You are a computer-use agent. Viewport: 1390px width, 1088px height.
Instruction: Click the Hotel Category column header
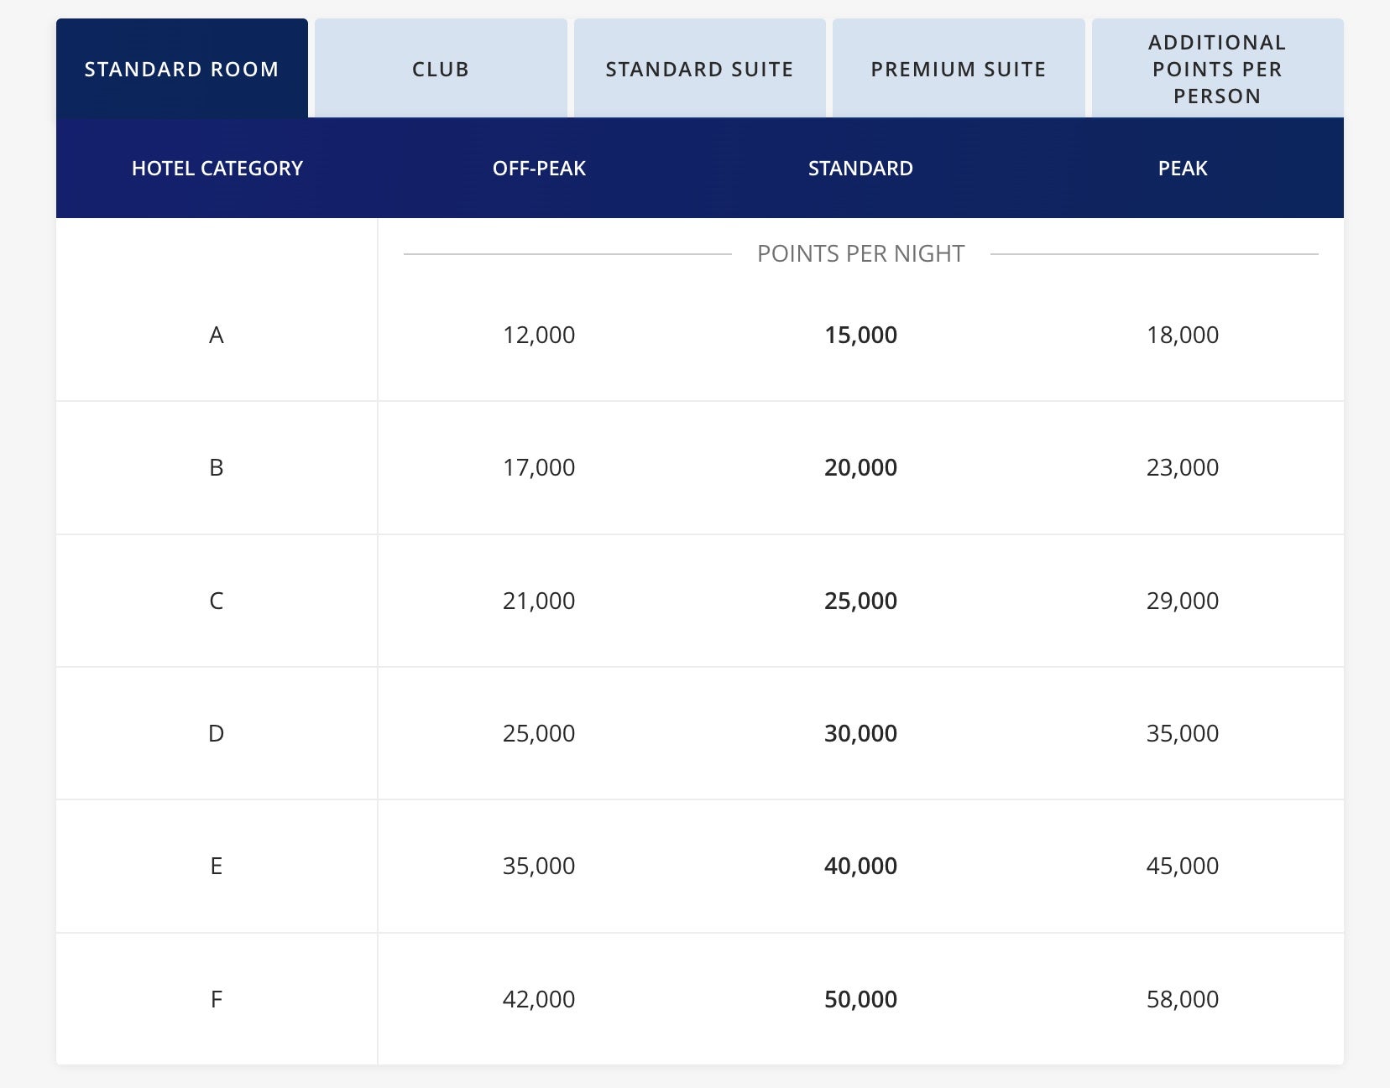217,168
